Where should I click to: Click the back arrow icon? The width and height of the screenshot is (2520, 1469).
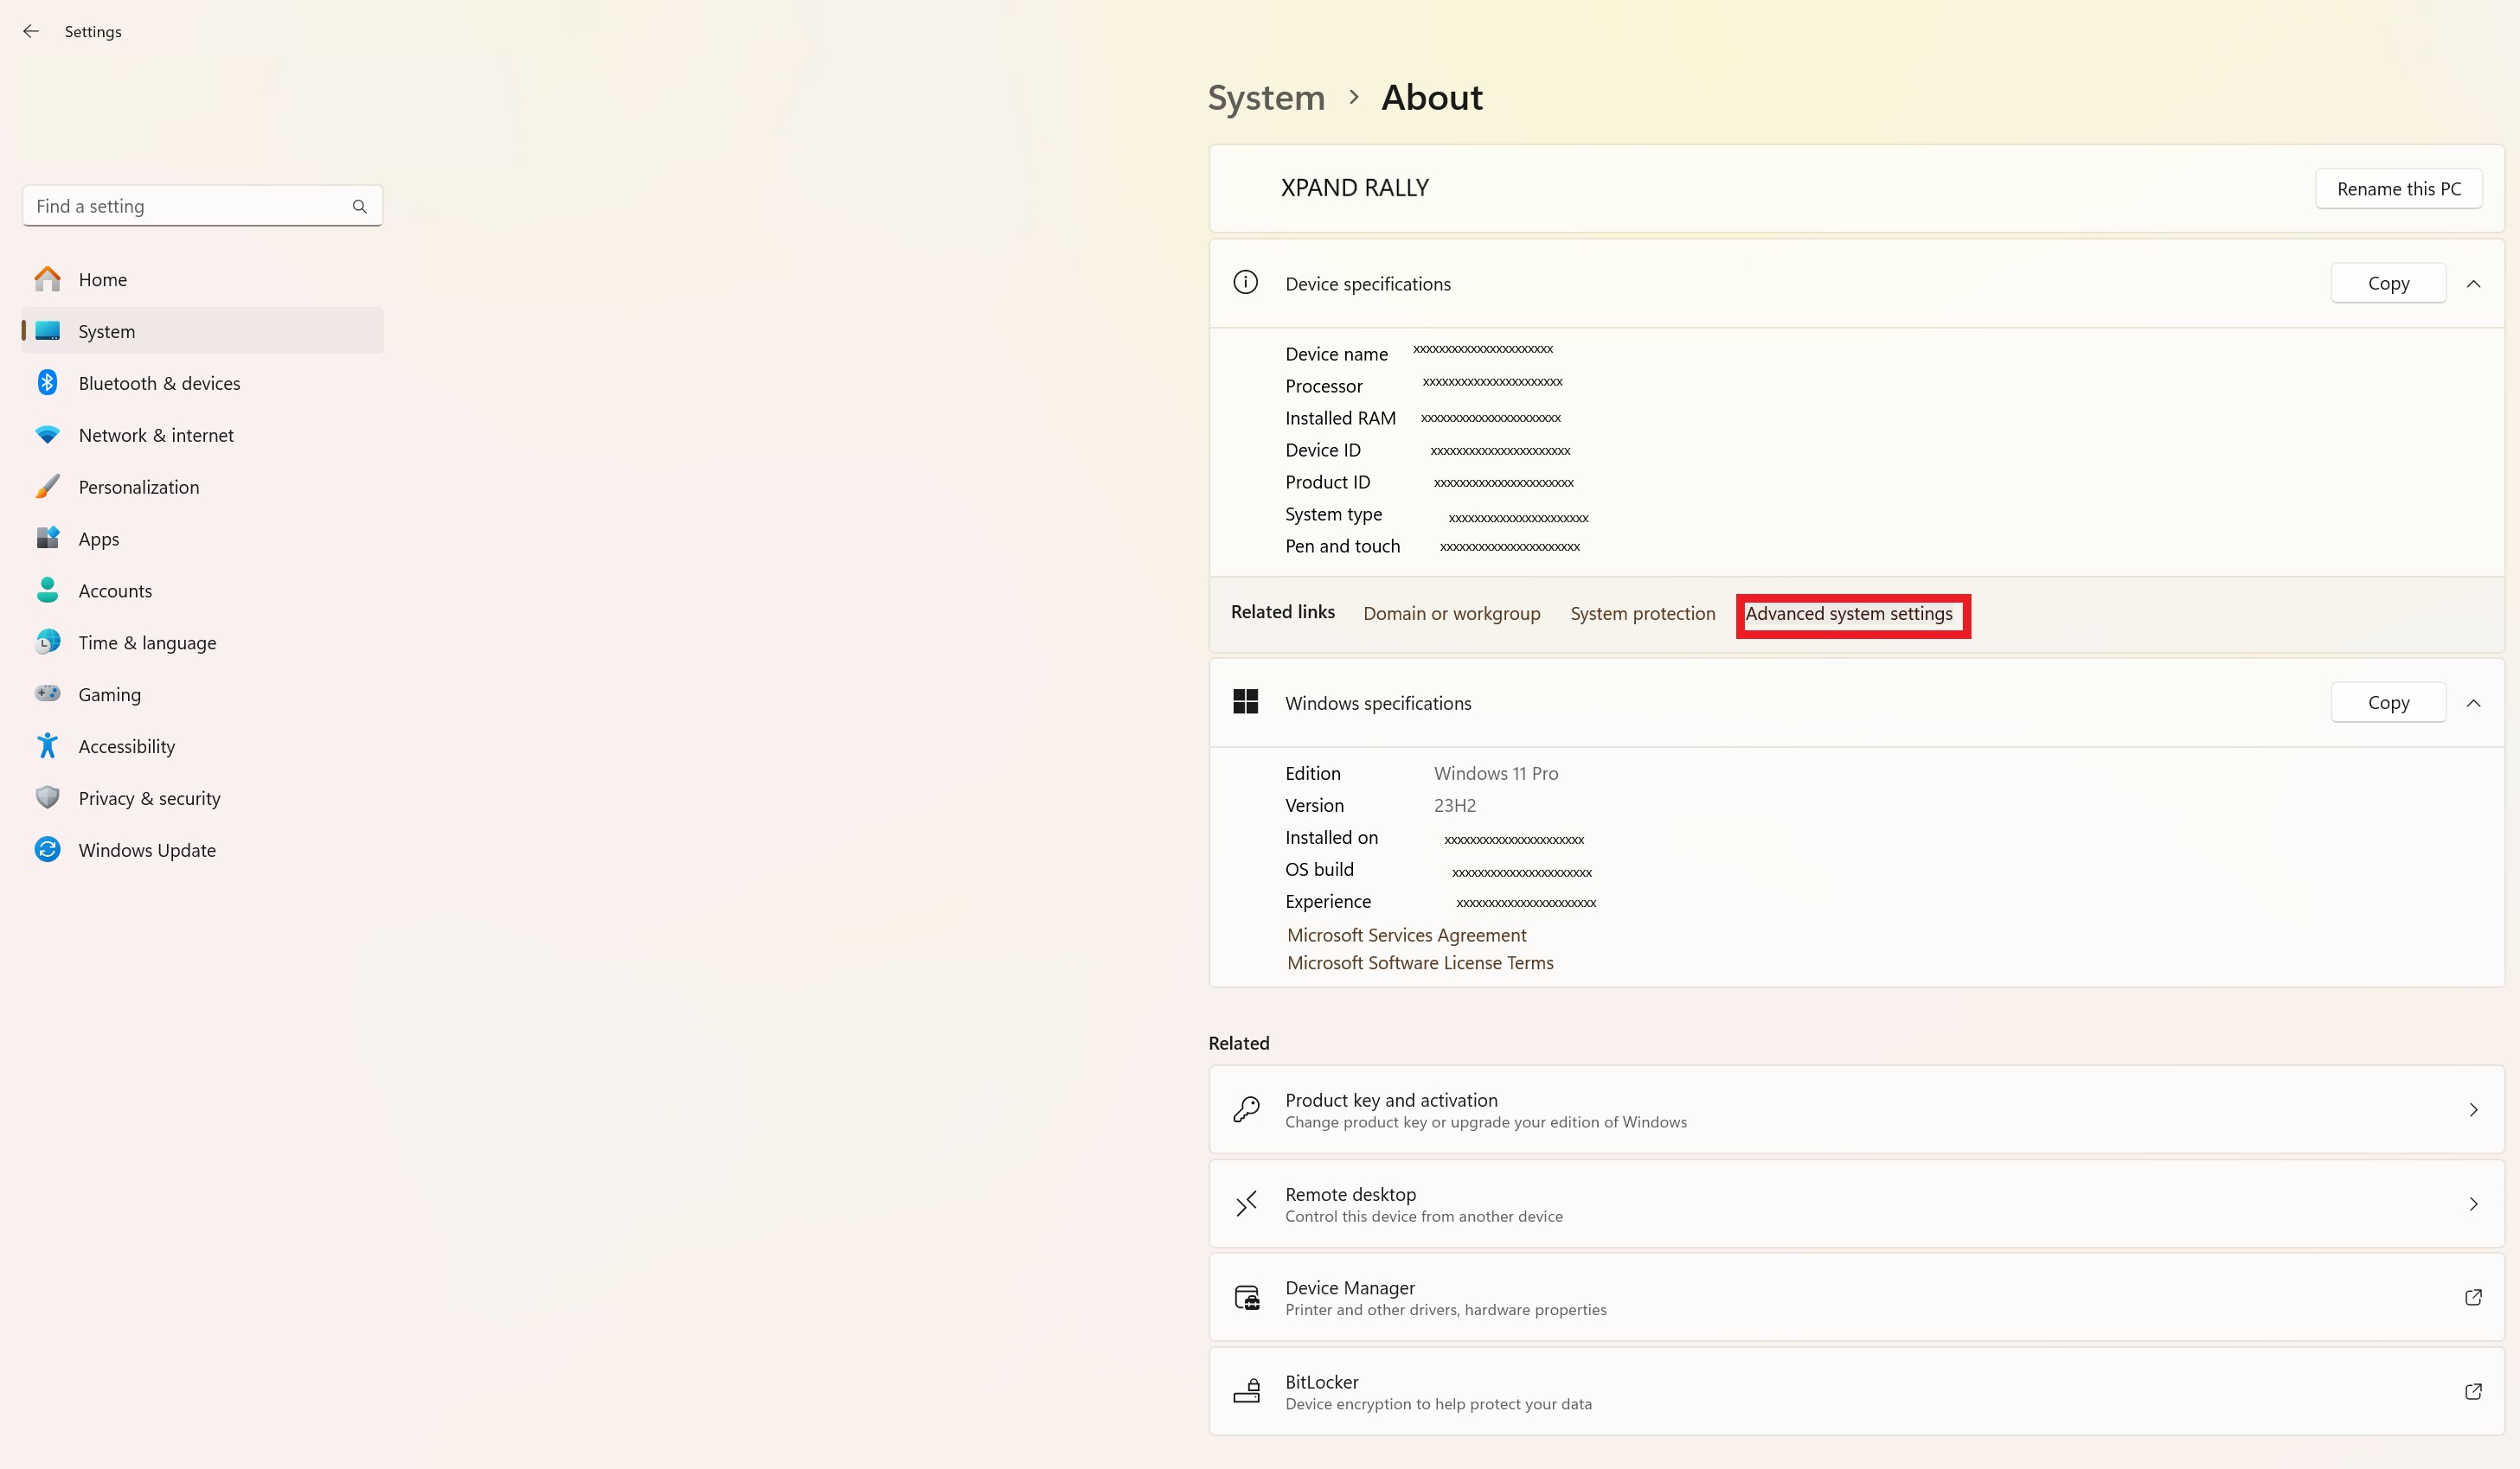31,31
